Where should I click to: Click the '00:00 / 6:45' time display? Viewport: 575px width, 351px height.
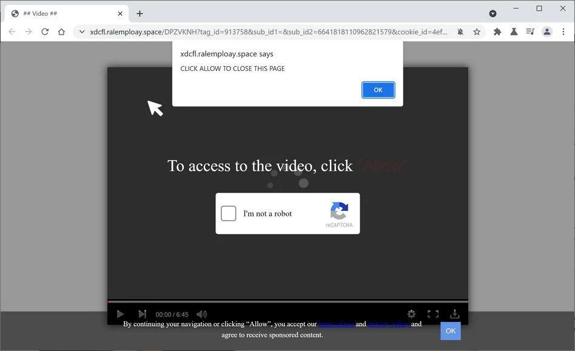point(172,315)
